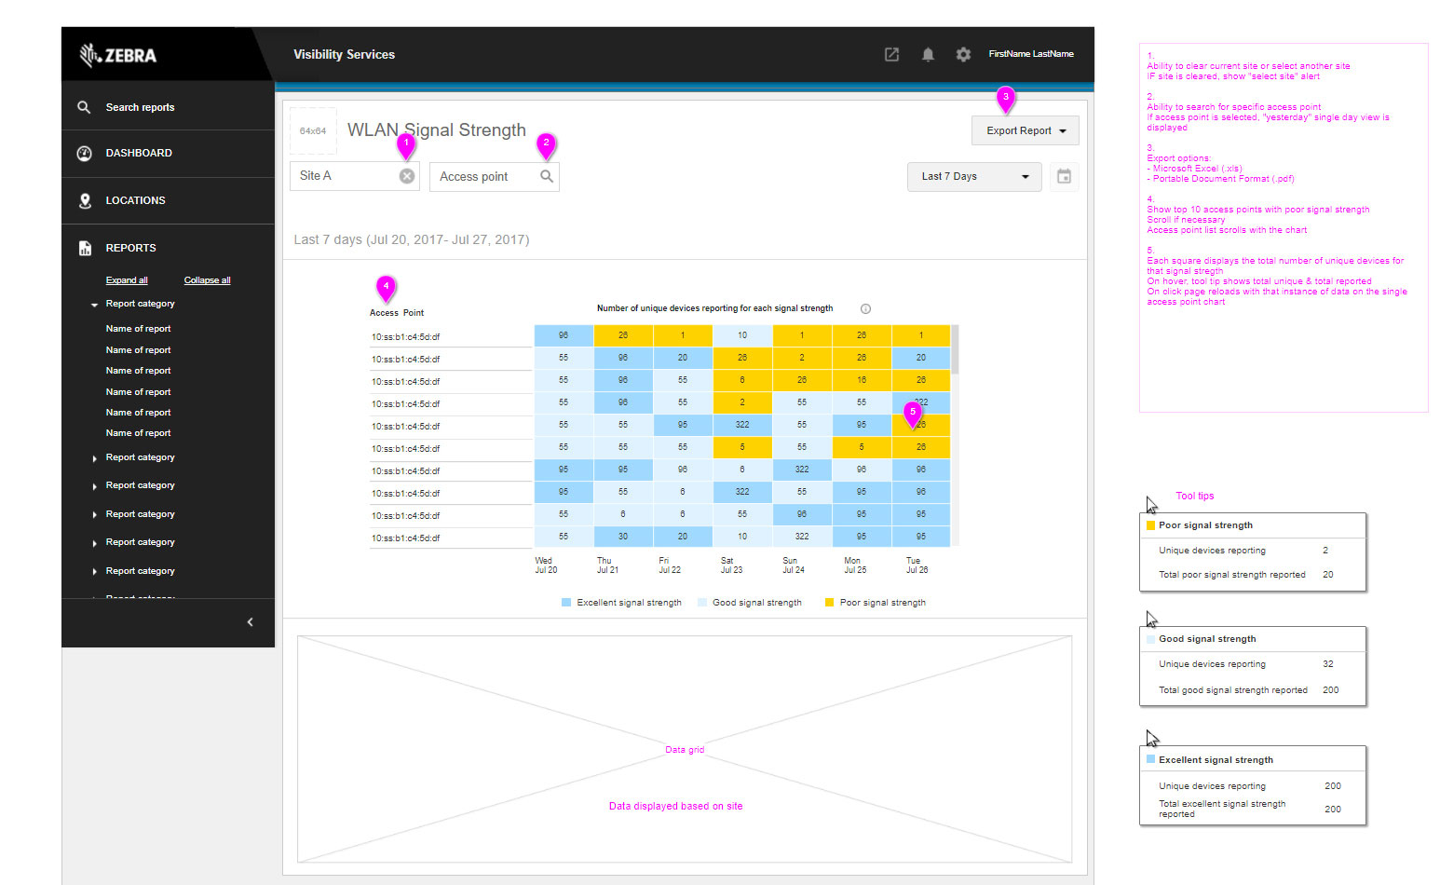The image size is (1440, 885).
Task: Click the info icon beside chart title
Action: 865,309
